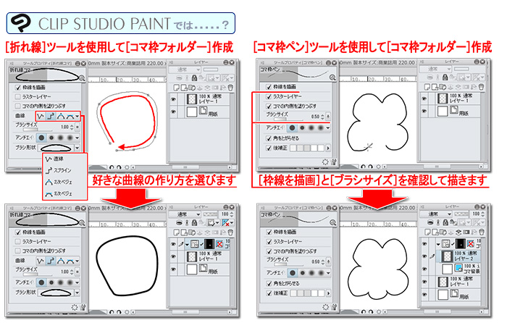Open the 通常 blend mode dropdown in the red-curve screenshot
Screen dimensions: 507x323
tap(185, 70)
